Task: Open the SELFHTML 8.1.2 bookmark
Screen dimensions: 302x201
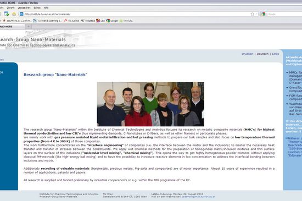Action: (x=17, y=21)
